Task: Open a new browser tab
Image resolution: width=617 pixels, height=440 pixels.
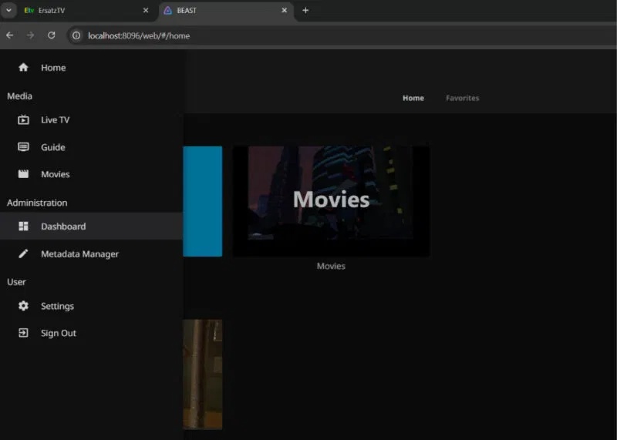Action: coord(305,11)
